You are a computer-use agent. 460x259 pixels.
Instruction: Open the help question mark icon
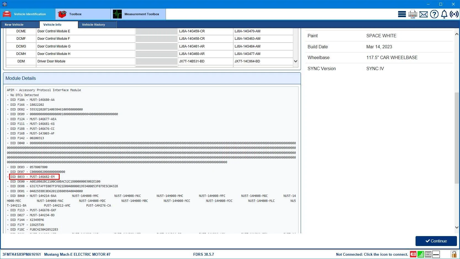pos(434,14)
